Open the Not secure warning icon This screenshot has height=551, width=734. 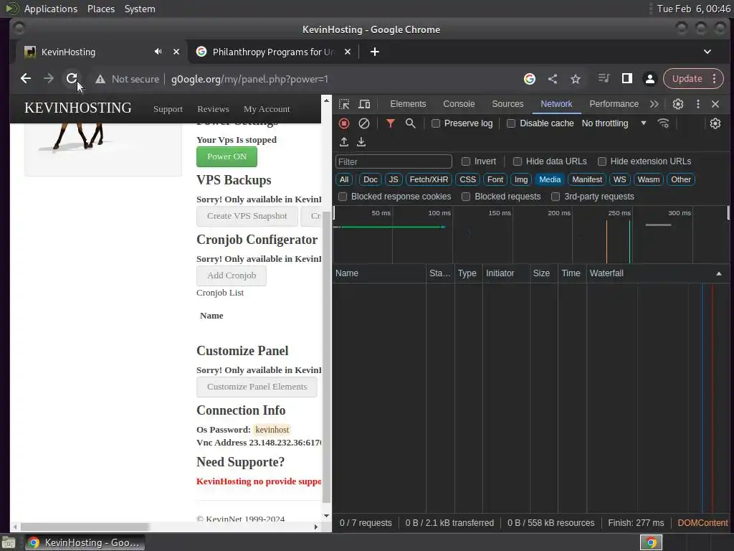[100, 79]
